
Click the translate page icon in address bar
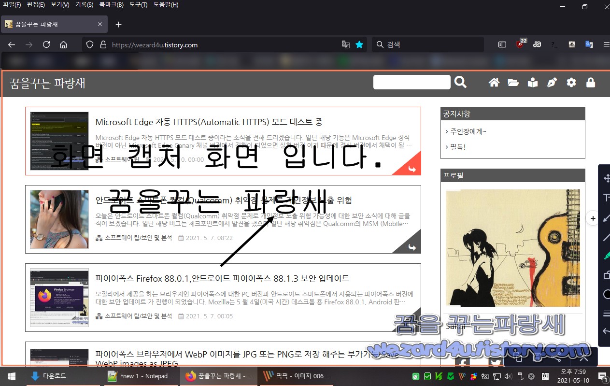tap(346, 44)
